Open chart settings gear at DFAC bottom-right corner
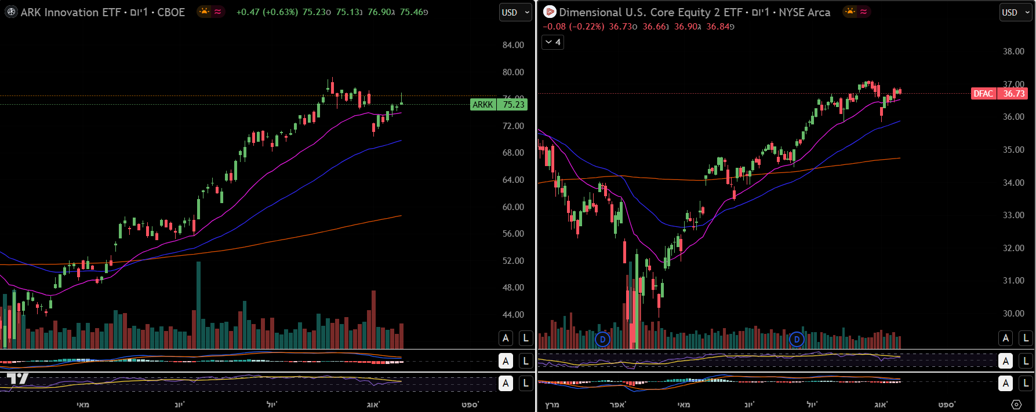 pyautogui.click(x=1016, y=404)
